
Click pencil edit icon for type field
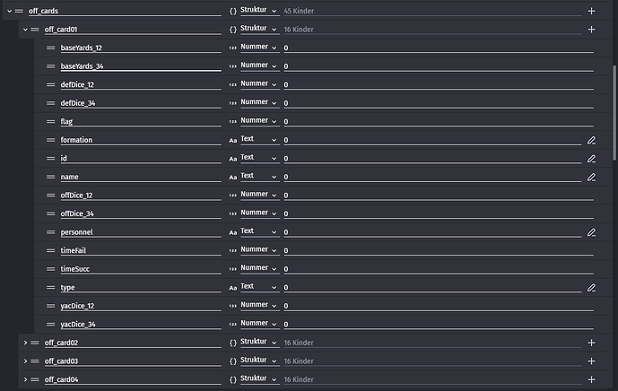591,288
